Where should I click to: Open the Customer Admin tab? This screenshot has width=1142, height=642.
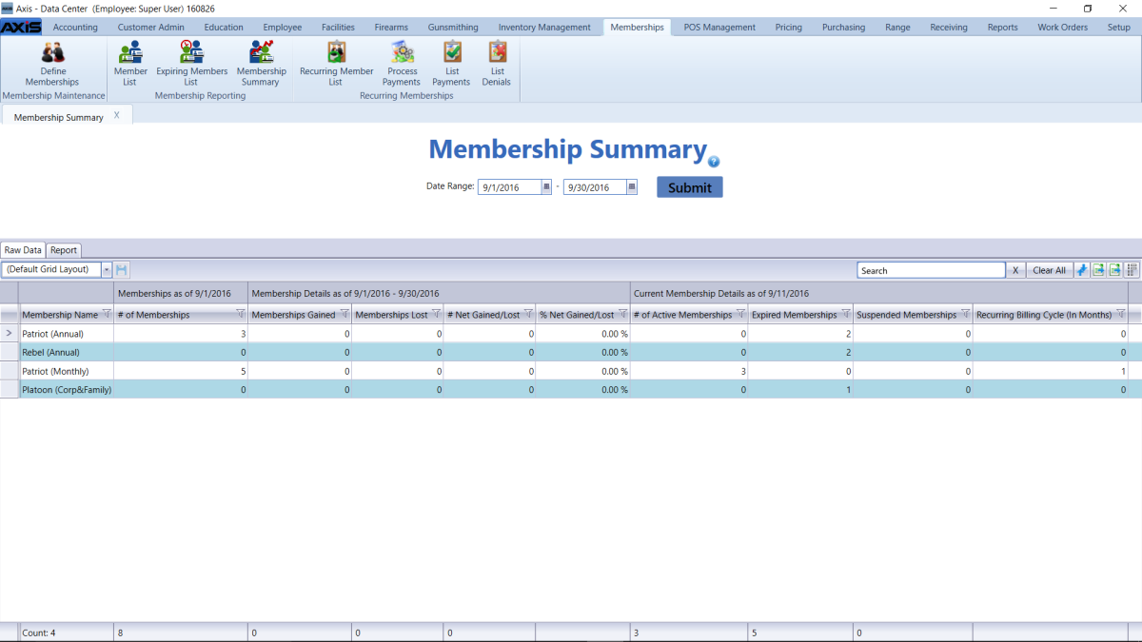(151, 28)
